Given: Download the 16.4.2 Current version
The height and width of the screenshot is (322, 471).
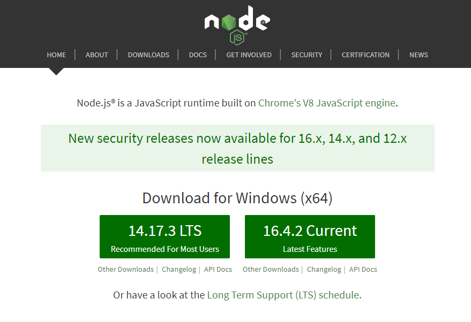Looking at the screenshot, I should [x=310, y=237].
